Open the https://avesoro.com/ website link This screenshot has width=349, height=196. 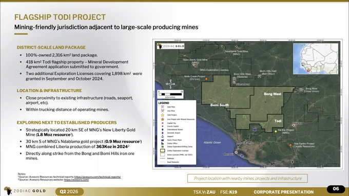pyautogui.click(x=76, y=180)
